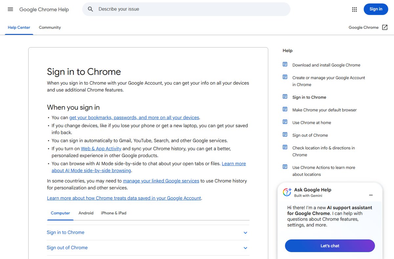Click the search magnifier icon
Viewport: 394px width, 259px height.
click(91, 9)
